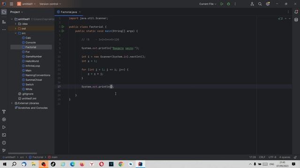Image resolution: width=300 pixels, height=168 pixels.
Task: Open the Project view selector dropdown
Action: tap(16, 12)
